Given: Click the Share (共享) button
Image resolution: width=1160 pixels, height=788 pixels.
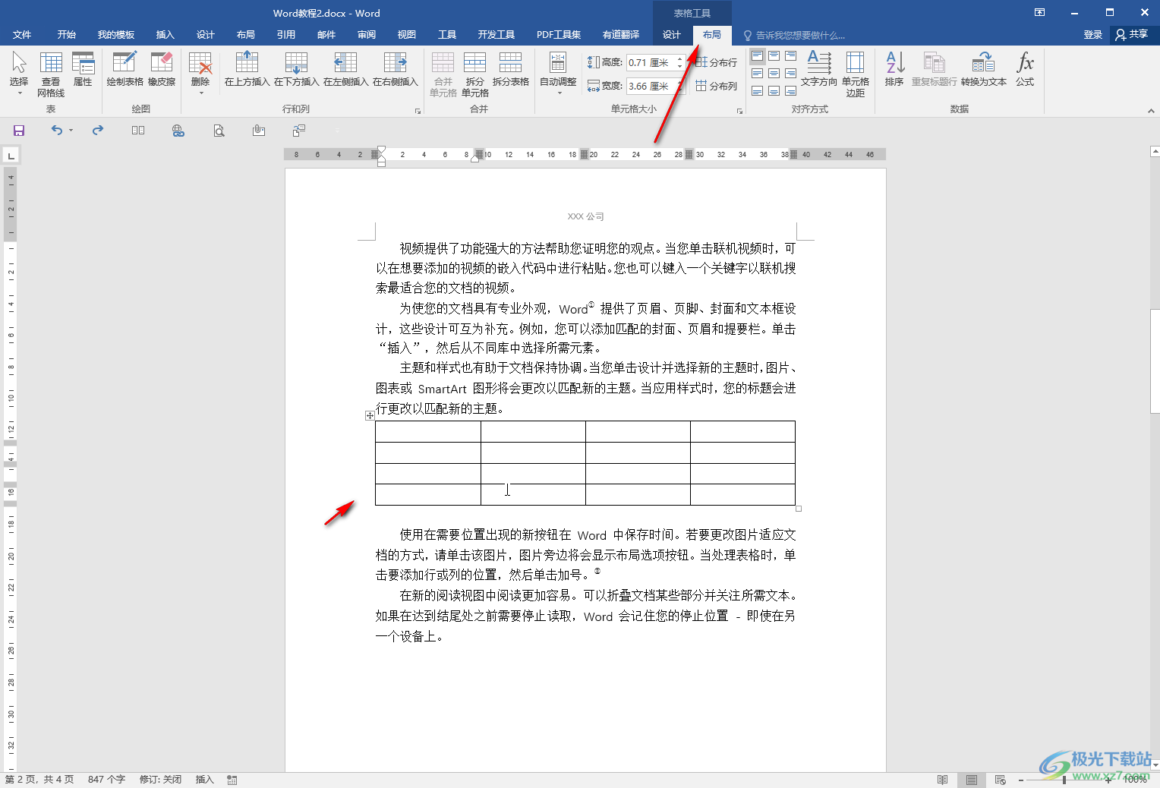Looking at the screenshot, I should [x=1131, y=34].
